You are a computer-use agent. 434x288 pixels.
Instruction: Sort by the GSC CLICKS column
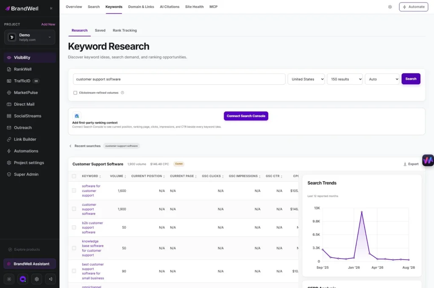[213, 176]
